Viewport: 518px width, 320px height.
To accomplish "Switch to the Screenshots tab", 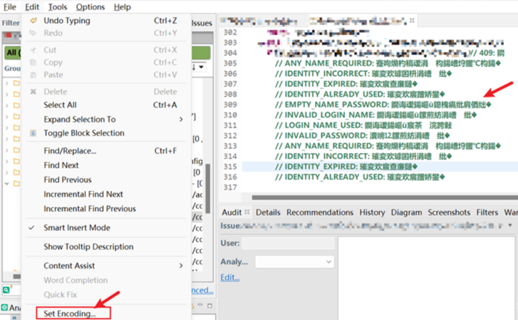I will [449, 212].
